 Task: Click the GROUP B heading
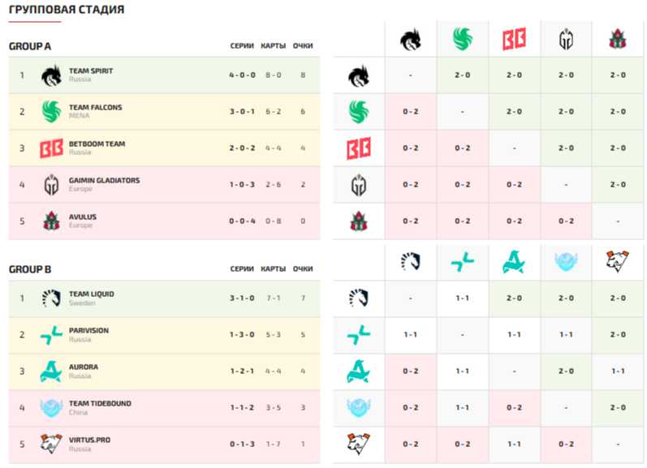tap(30, 269)
